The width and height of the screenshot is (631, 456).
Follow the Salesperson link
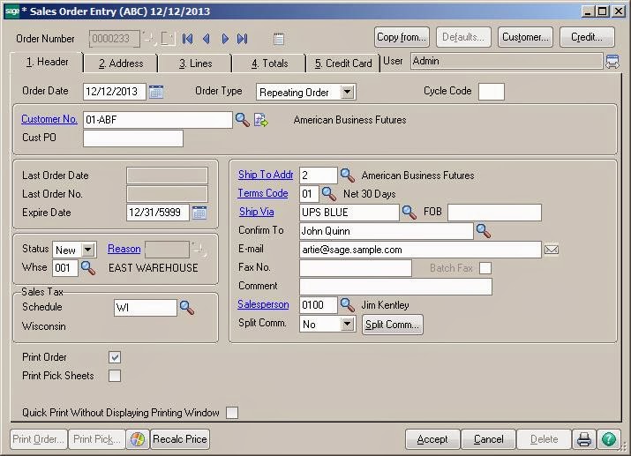[263, 304]
